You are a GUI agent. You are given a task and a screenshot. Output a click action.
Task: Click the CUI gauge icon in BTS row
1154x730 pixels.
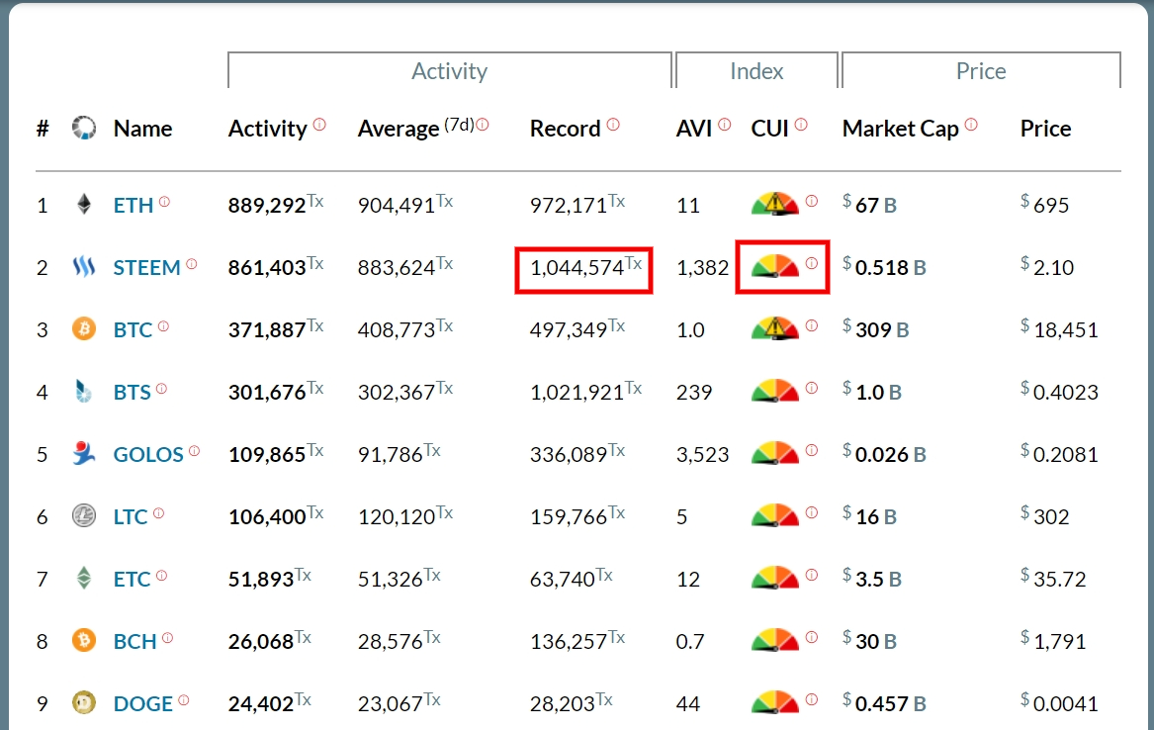[775, 390]
